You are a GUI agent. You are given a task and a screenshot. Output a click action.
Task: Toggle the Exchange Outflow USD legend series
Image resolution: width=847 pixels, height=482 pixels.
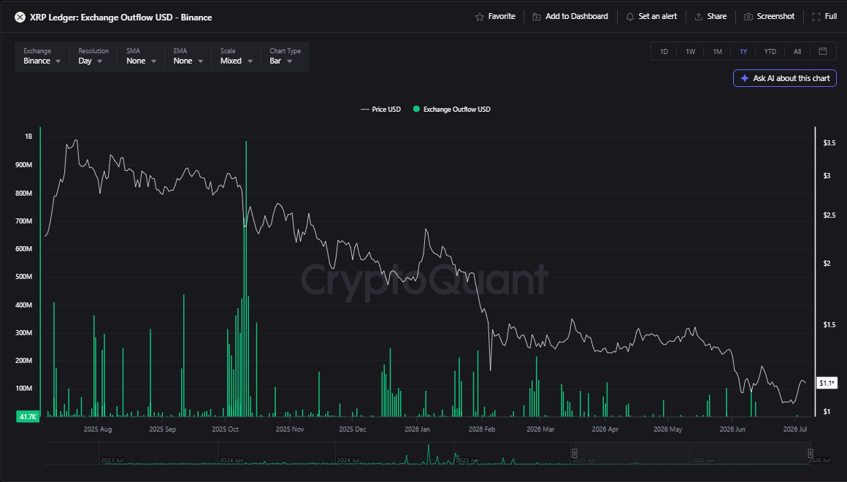pyautogui.click(x=451, y=109)
